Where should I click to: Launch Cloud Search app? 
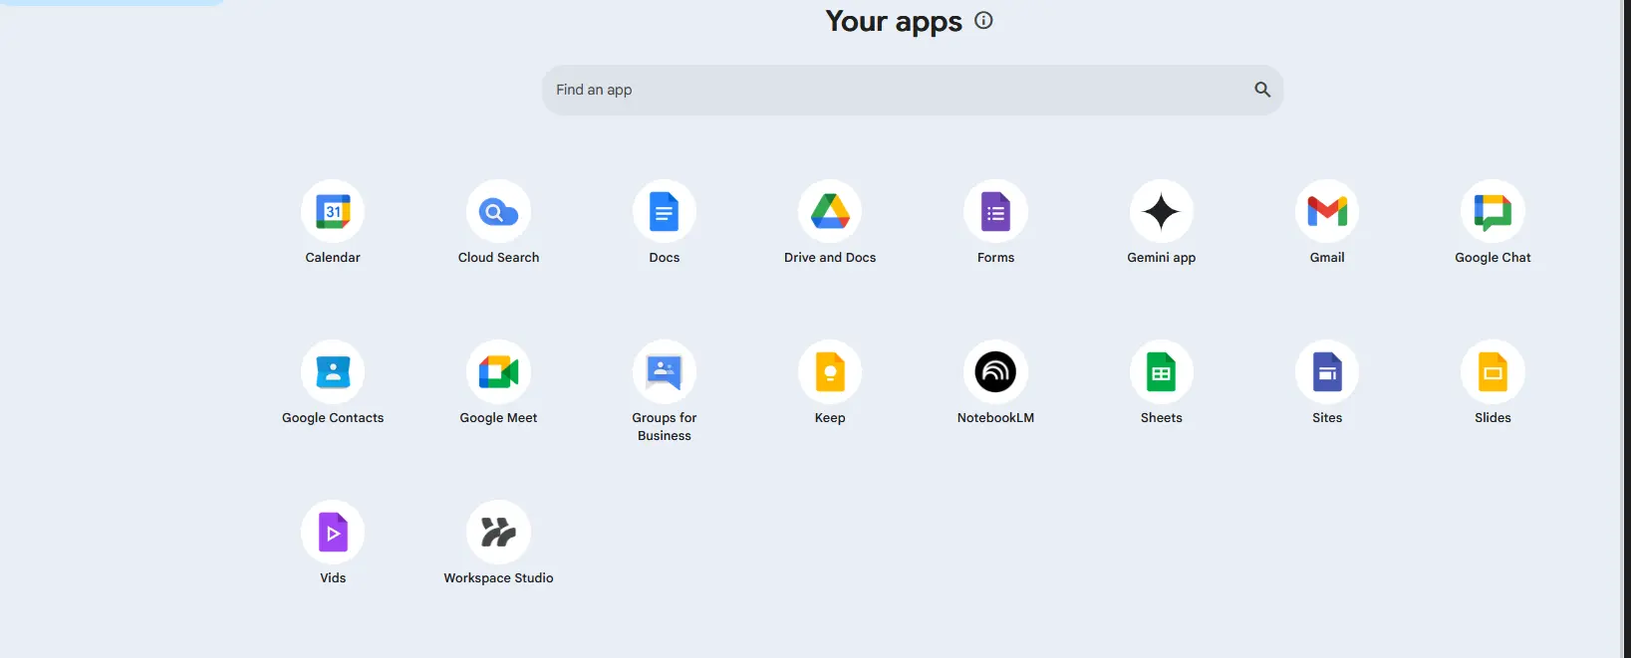coord(498,211)
